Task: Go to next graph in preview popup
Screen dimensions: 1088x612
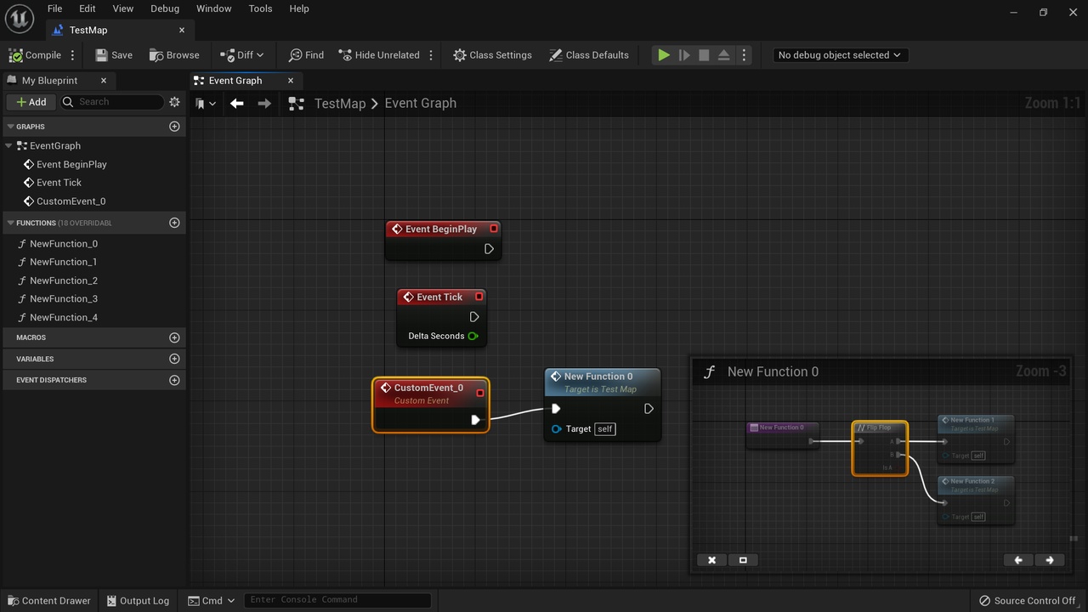Action: point(1050,560)
